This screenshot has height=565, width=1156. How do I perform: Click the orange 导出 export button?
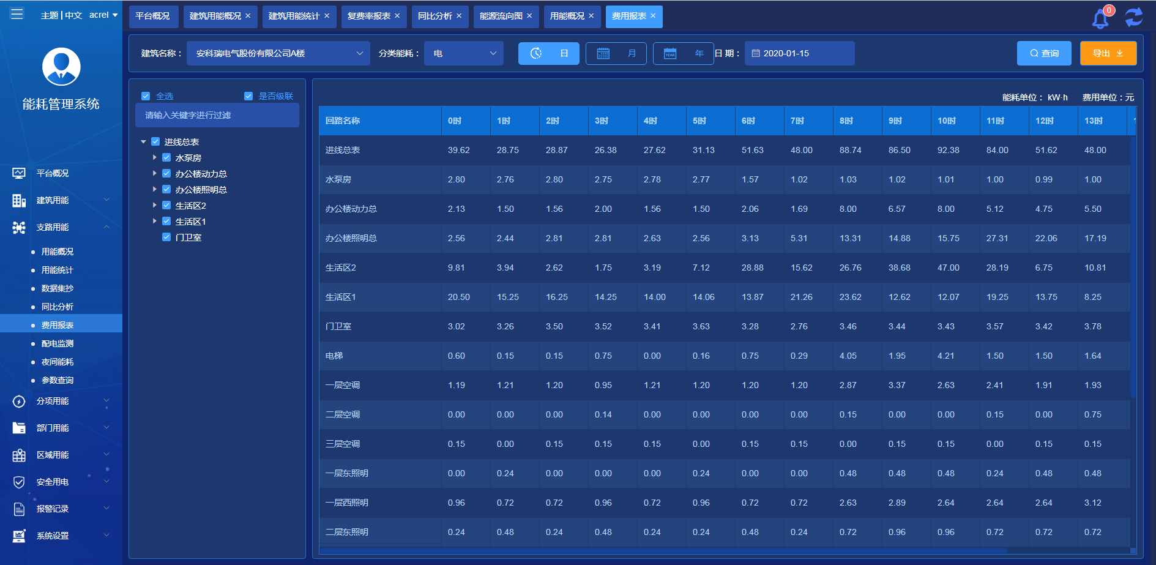tap(1108, 53)
